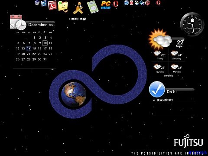Launch the msnmsgr running-man icon
Screen dimensions: 208x156
(x=78, y=8)
